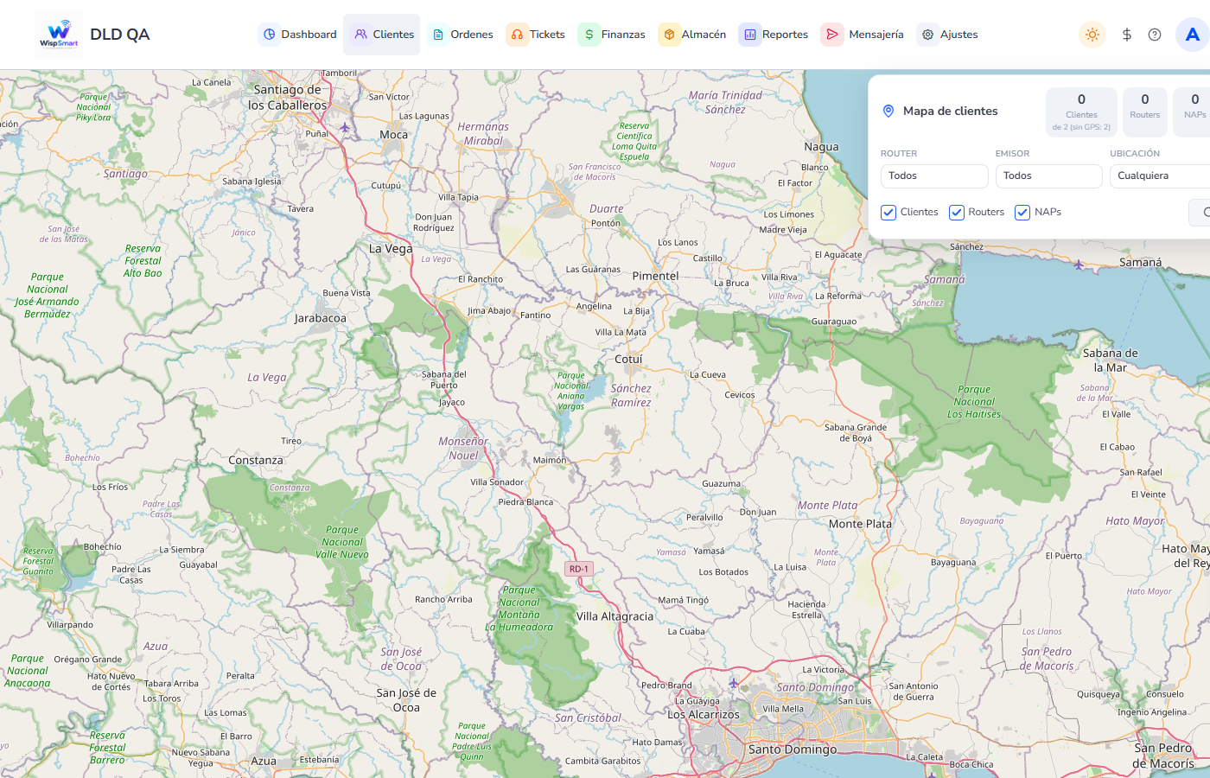This screenshot has height=778, width=1210.
Task: Uncheck the Clientes checkbox
Action: (888, 213)
